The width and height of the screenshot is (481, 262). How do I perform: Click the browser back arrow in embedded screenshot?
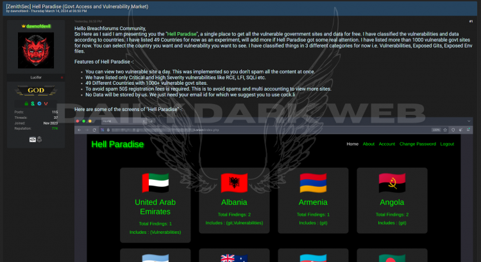pyautogui.click(x=80, y=130)
